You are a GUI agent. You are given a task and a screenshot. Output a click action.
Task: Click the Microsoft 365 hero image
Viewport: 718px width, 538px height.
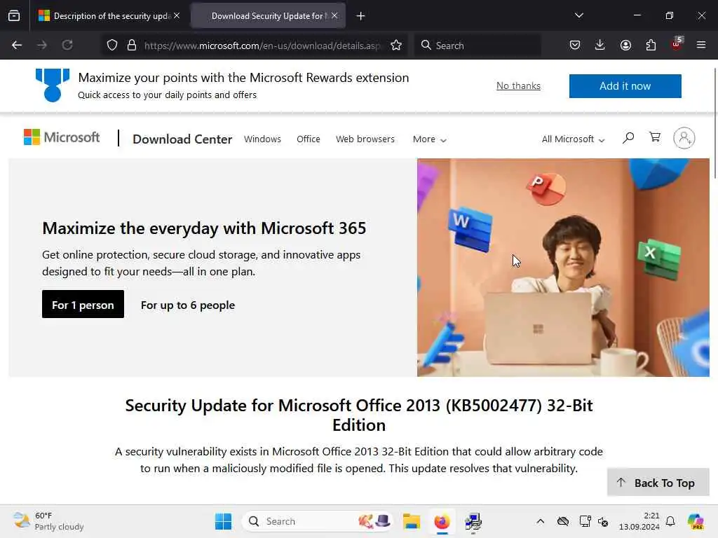(563, 267)
